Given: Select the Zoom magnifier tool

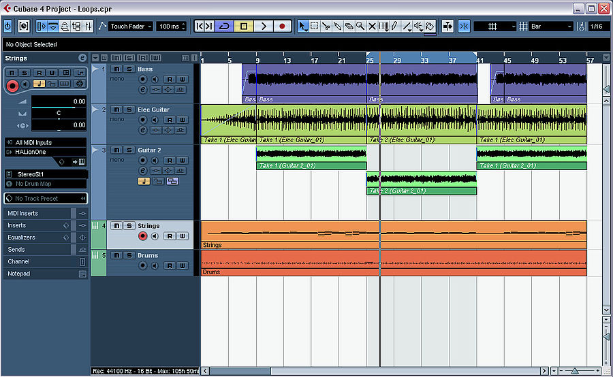Looking at the screenshot, I should click(x=360, y=26).
